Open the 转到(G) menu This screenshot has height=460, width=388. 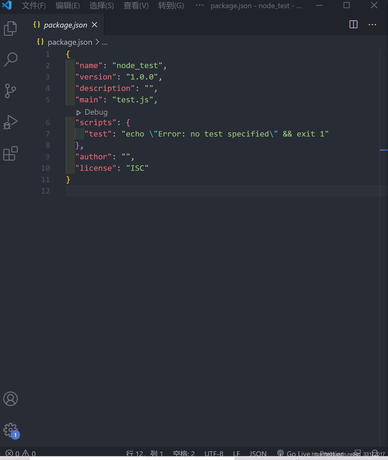(171, 5)
